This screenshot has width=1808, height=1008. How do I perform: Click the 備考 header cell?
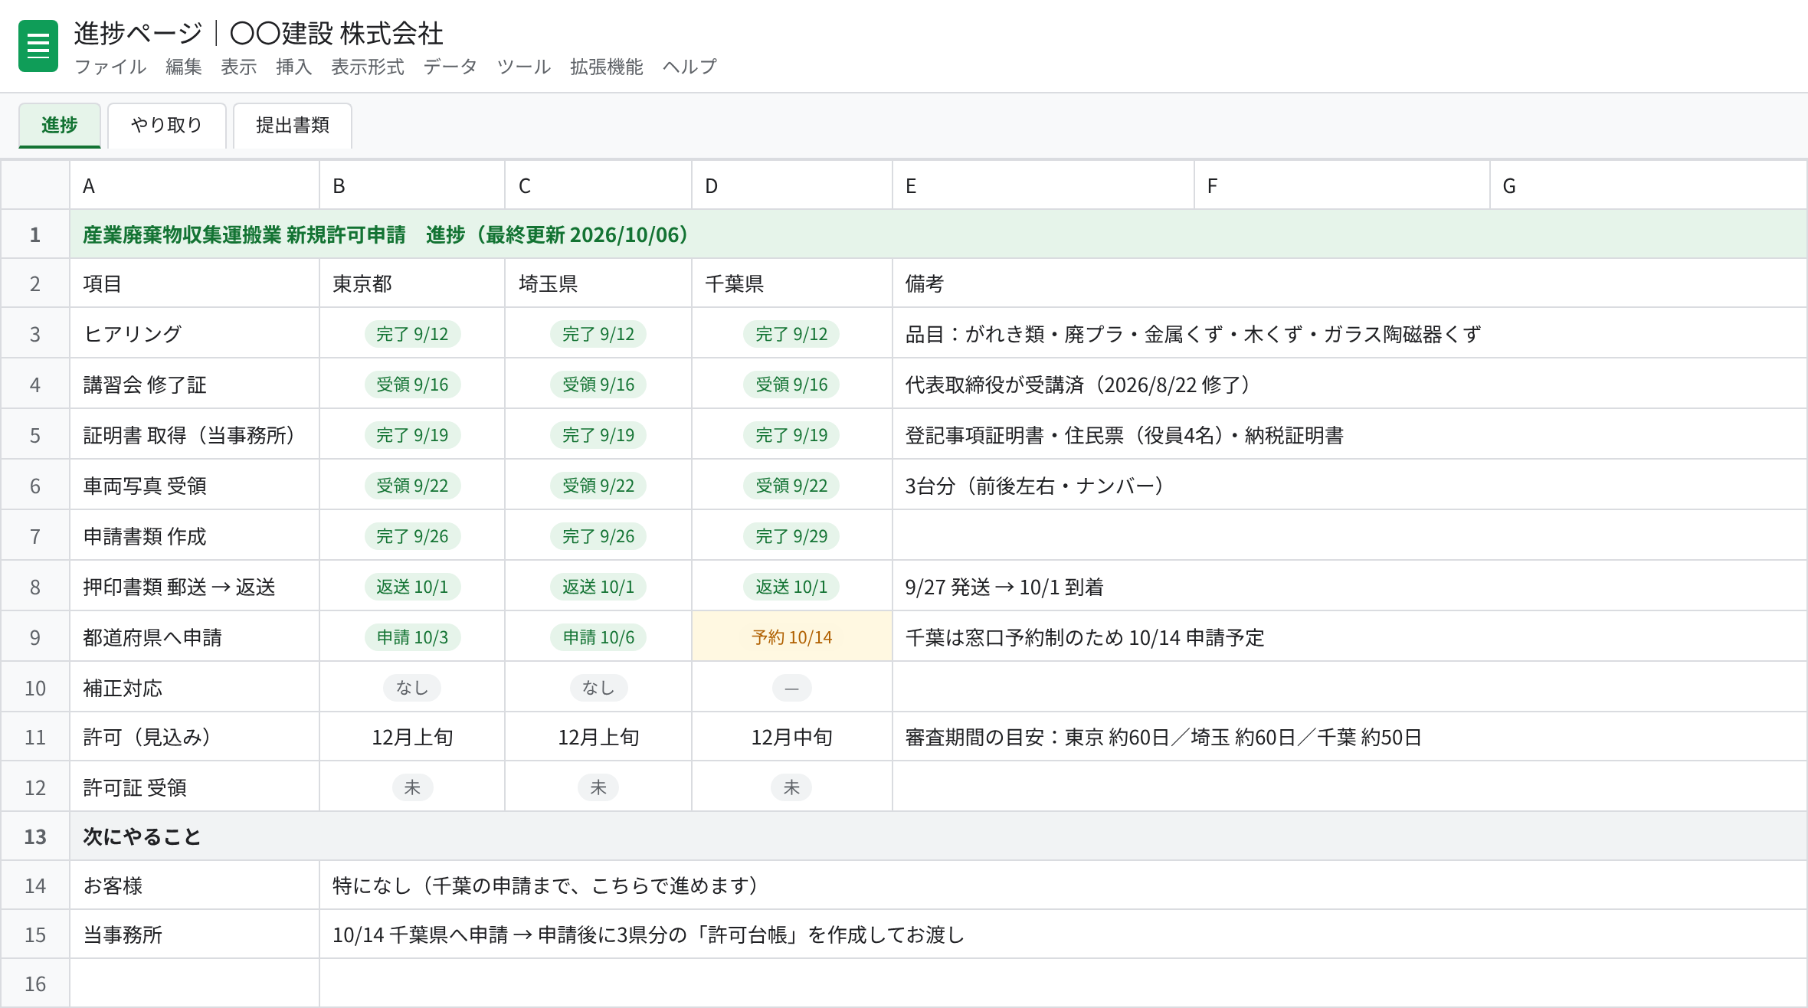point(1350,283)
